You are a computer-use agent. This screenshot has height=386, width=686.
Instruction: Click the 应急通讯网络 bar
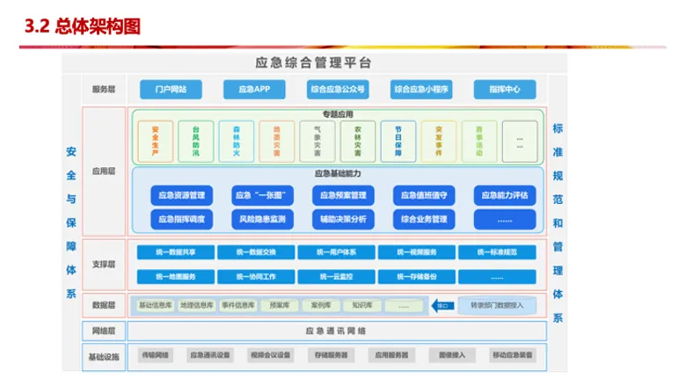click(x=337, y=331)
